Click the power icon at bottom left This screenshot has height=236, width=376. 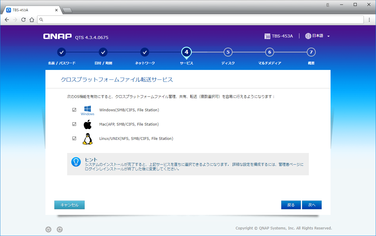48,229
